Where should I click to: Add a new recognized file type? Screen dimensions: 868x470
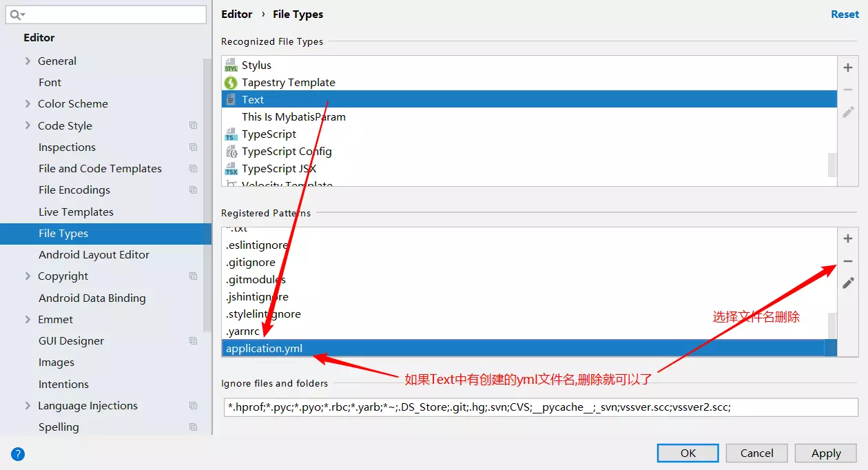point(848,68)
